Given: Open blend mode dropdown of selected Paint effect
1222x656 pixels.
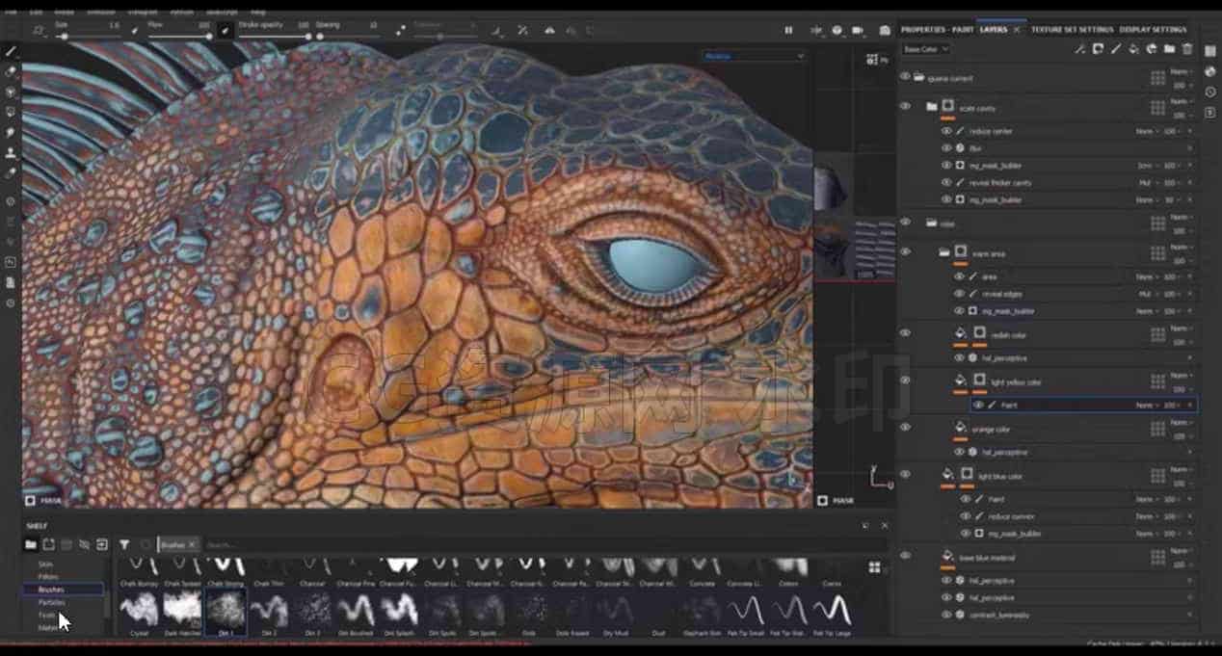Looking at the screenshot, I should [x=1146, y=406].
